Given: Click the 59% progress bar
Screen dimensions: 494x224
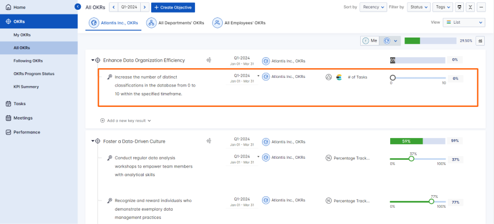Looking at the screenshot, I should click(417, 141).
